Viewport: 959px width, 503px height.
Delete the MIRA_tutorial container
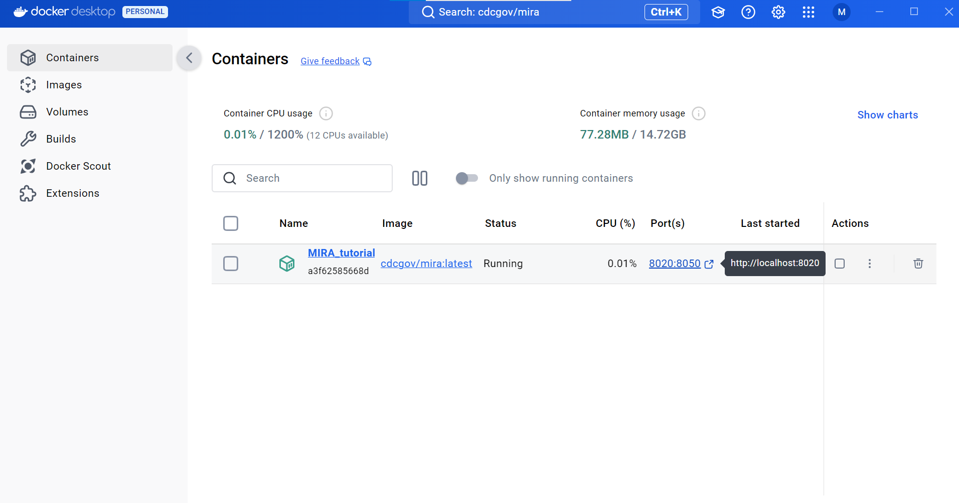(x=918, y=264)
